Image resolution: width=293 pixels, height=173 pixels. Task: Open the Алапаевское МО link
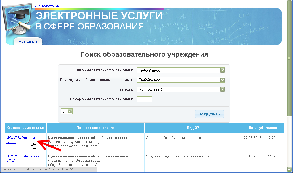[48, 6]
